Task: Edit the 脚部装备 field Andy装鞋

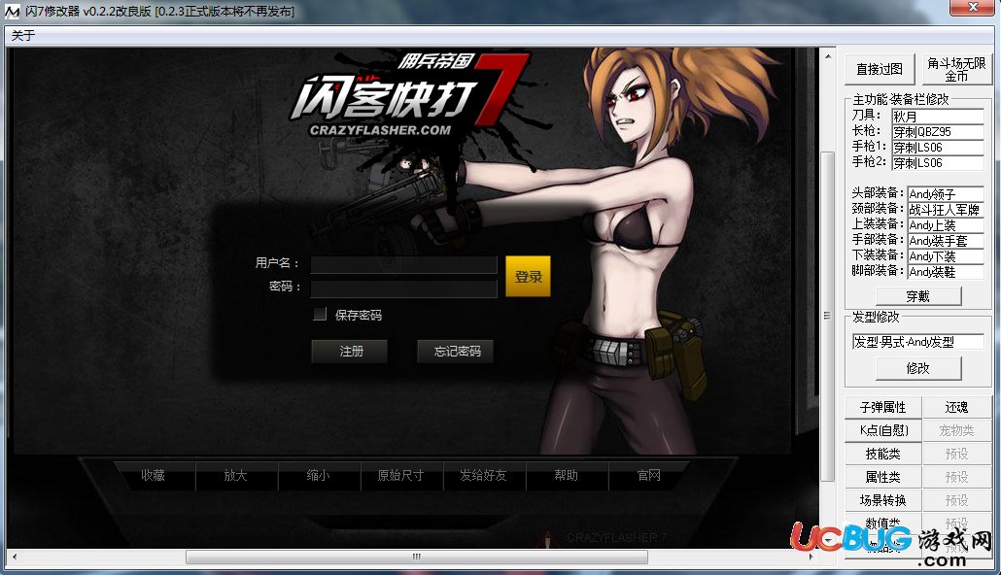Action: [x=946, y=272]
